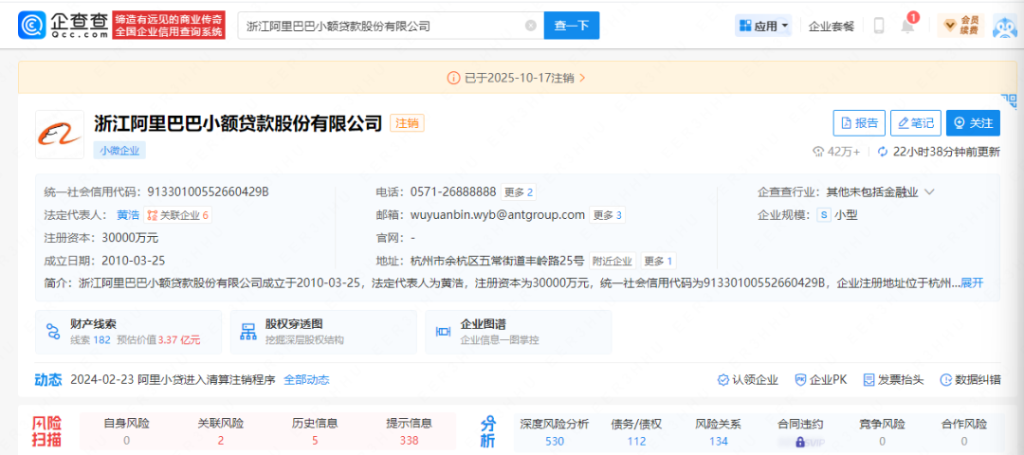The height and width of the screenshot is (455, 1024).
Task: Expand the company intro with 展开
Action: point(972,282)
